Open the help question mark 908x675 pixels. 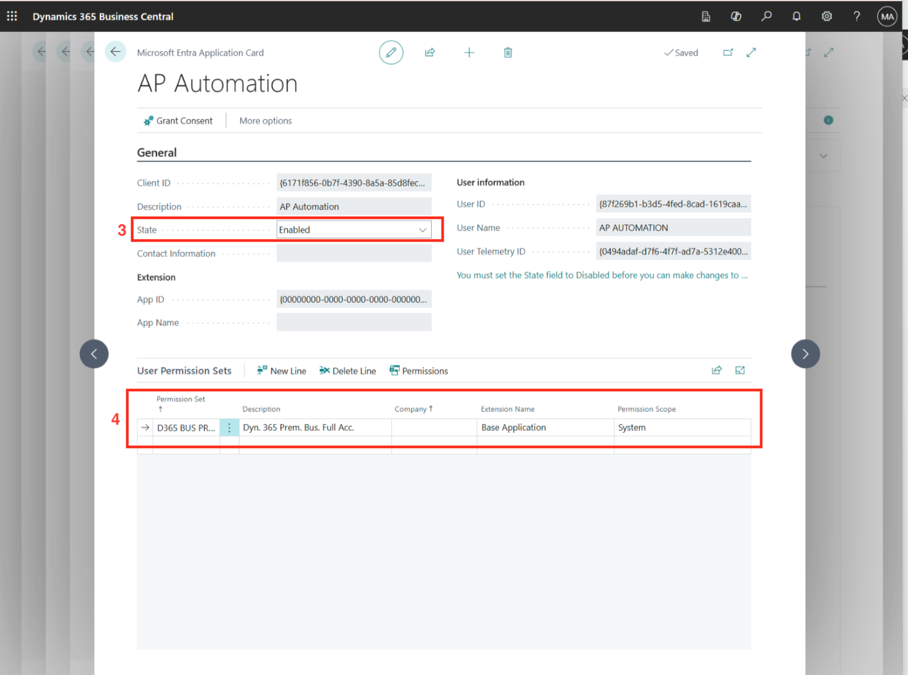click(x=857, y=16)
